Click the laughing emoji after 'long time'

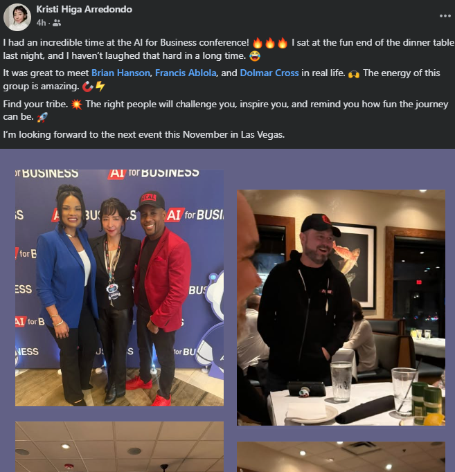tap(255, 56)
